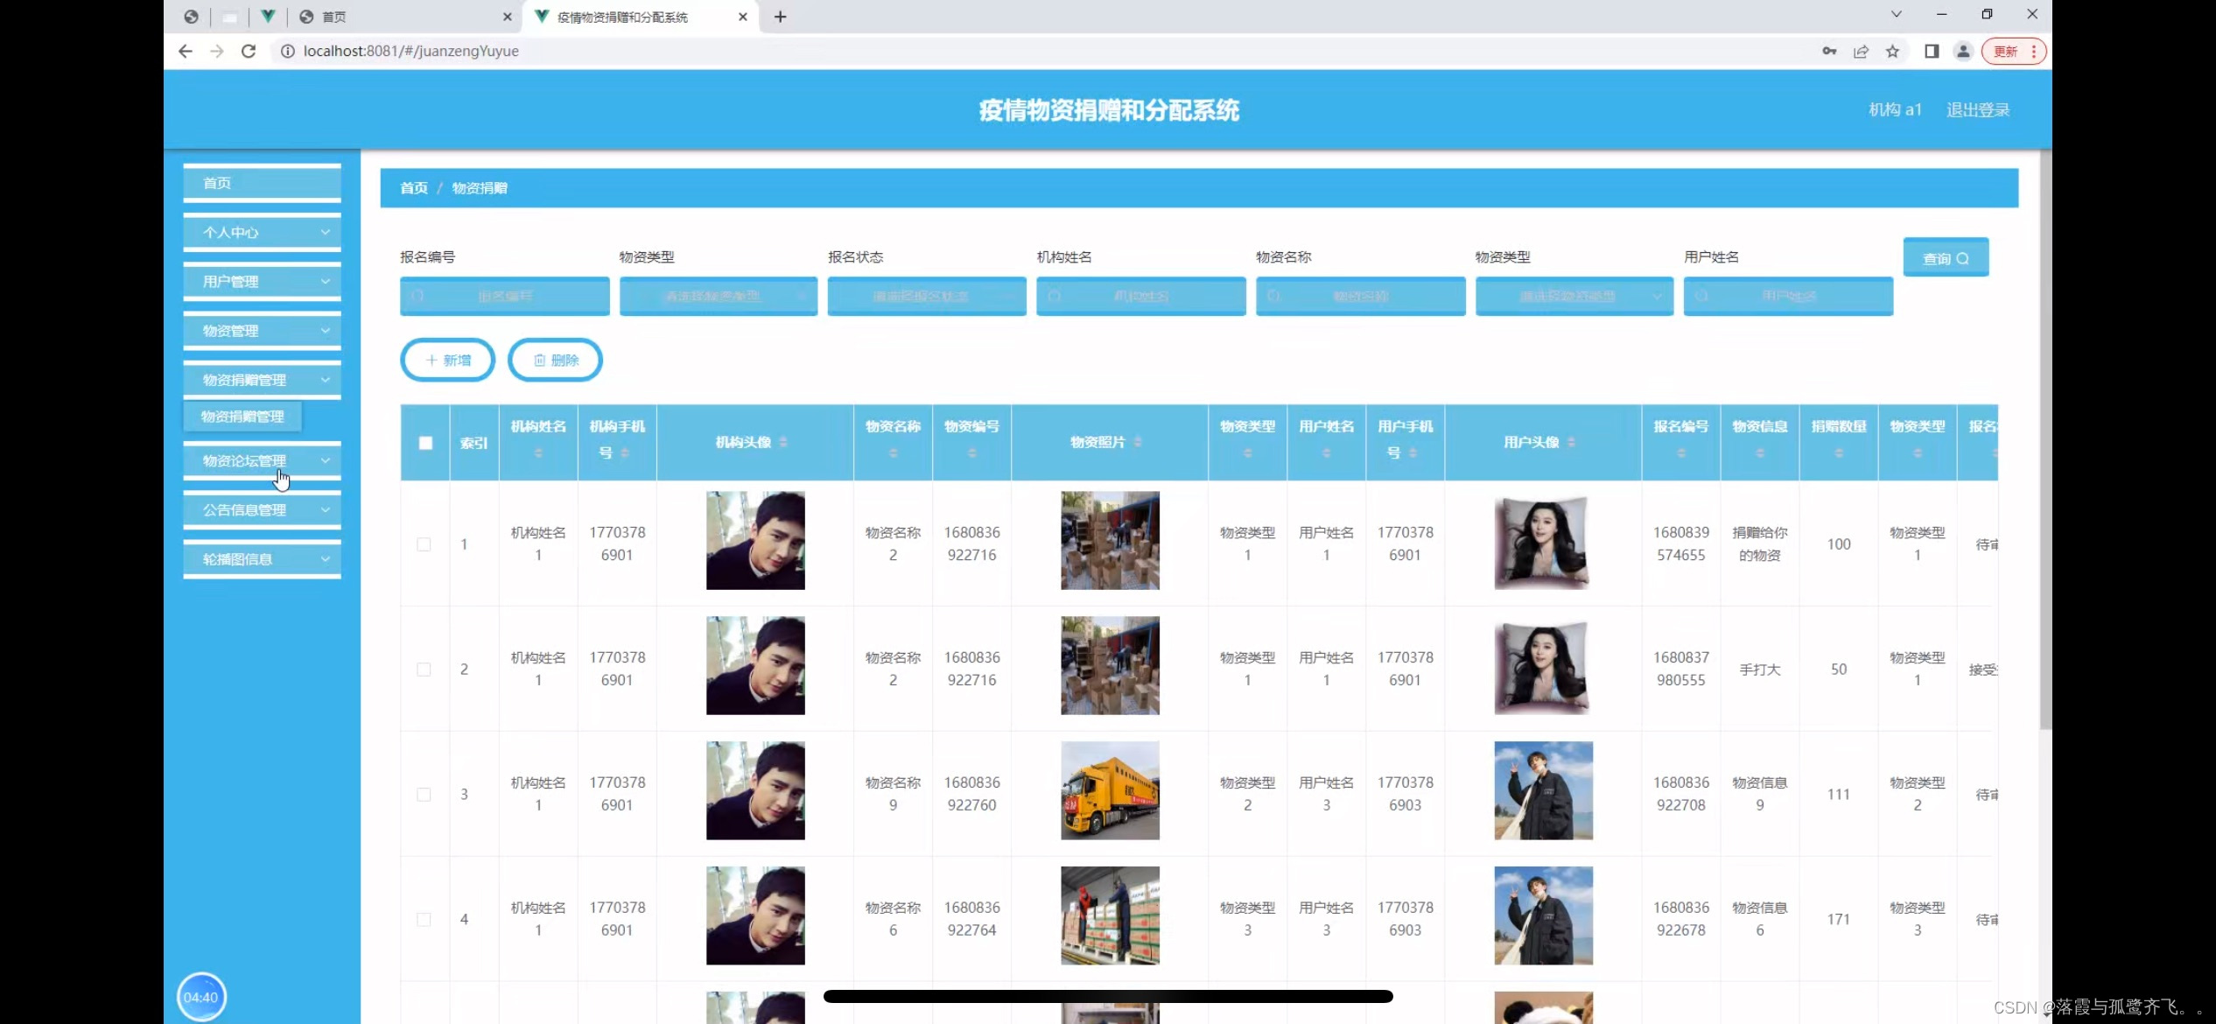Open the 用户头像 photo in row 4
The height and width of the screenshot is (1024, 2216).
pos(1543,915)
